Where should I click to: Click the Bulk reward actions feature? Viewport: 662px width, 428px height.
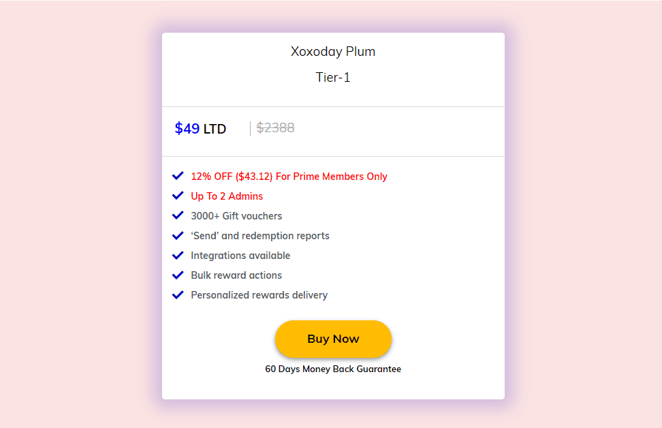tap(236, 275)
